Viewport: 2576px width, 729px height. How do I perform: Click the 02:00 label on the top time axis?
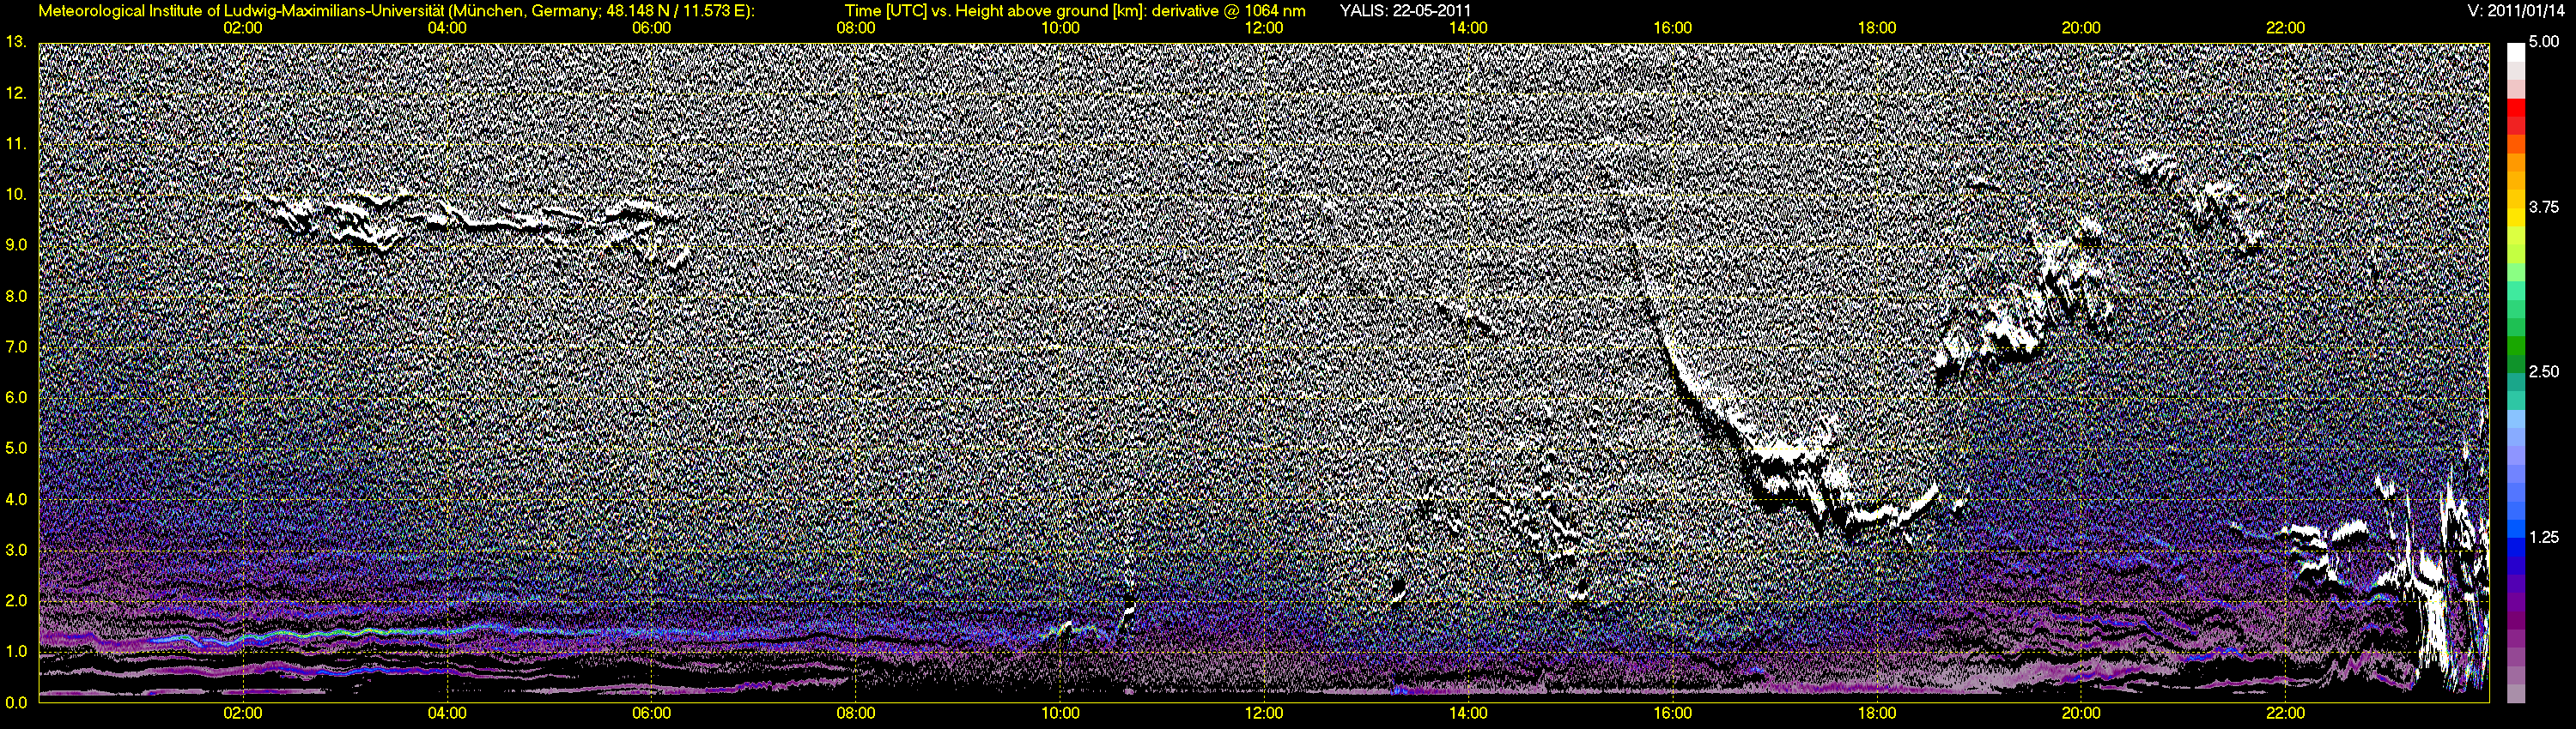click(x=243, y=28)
